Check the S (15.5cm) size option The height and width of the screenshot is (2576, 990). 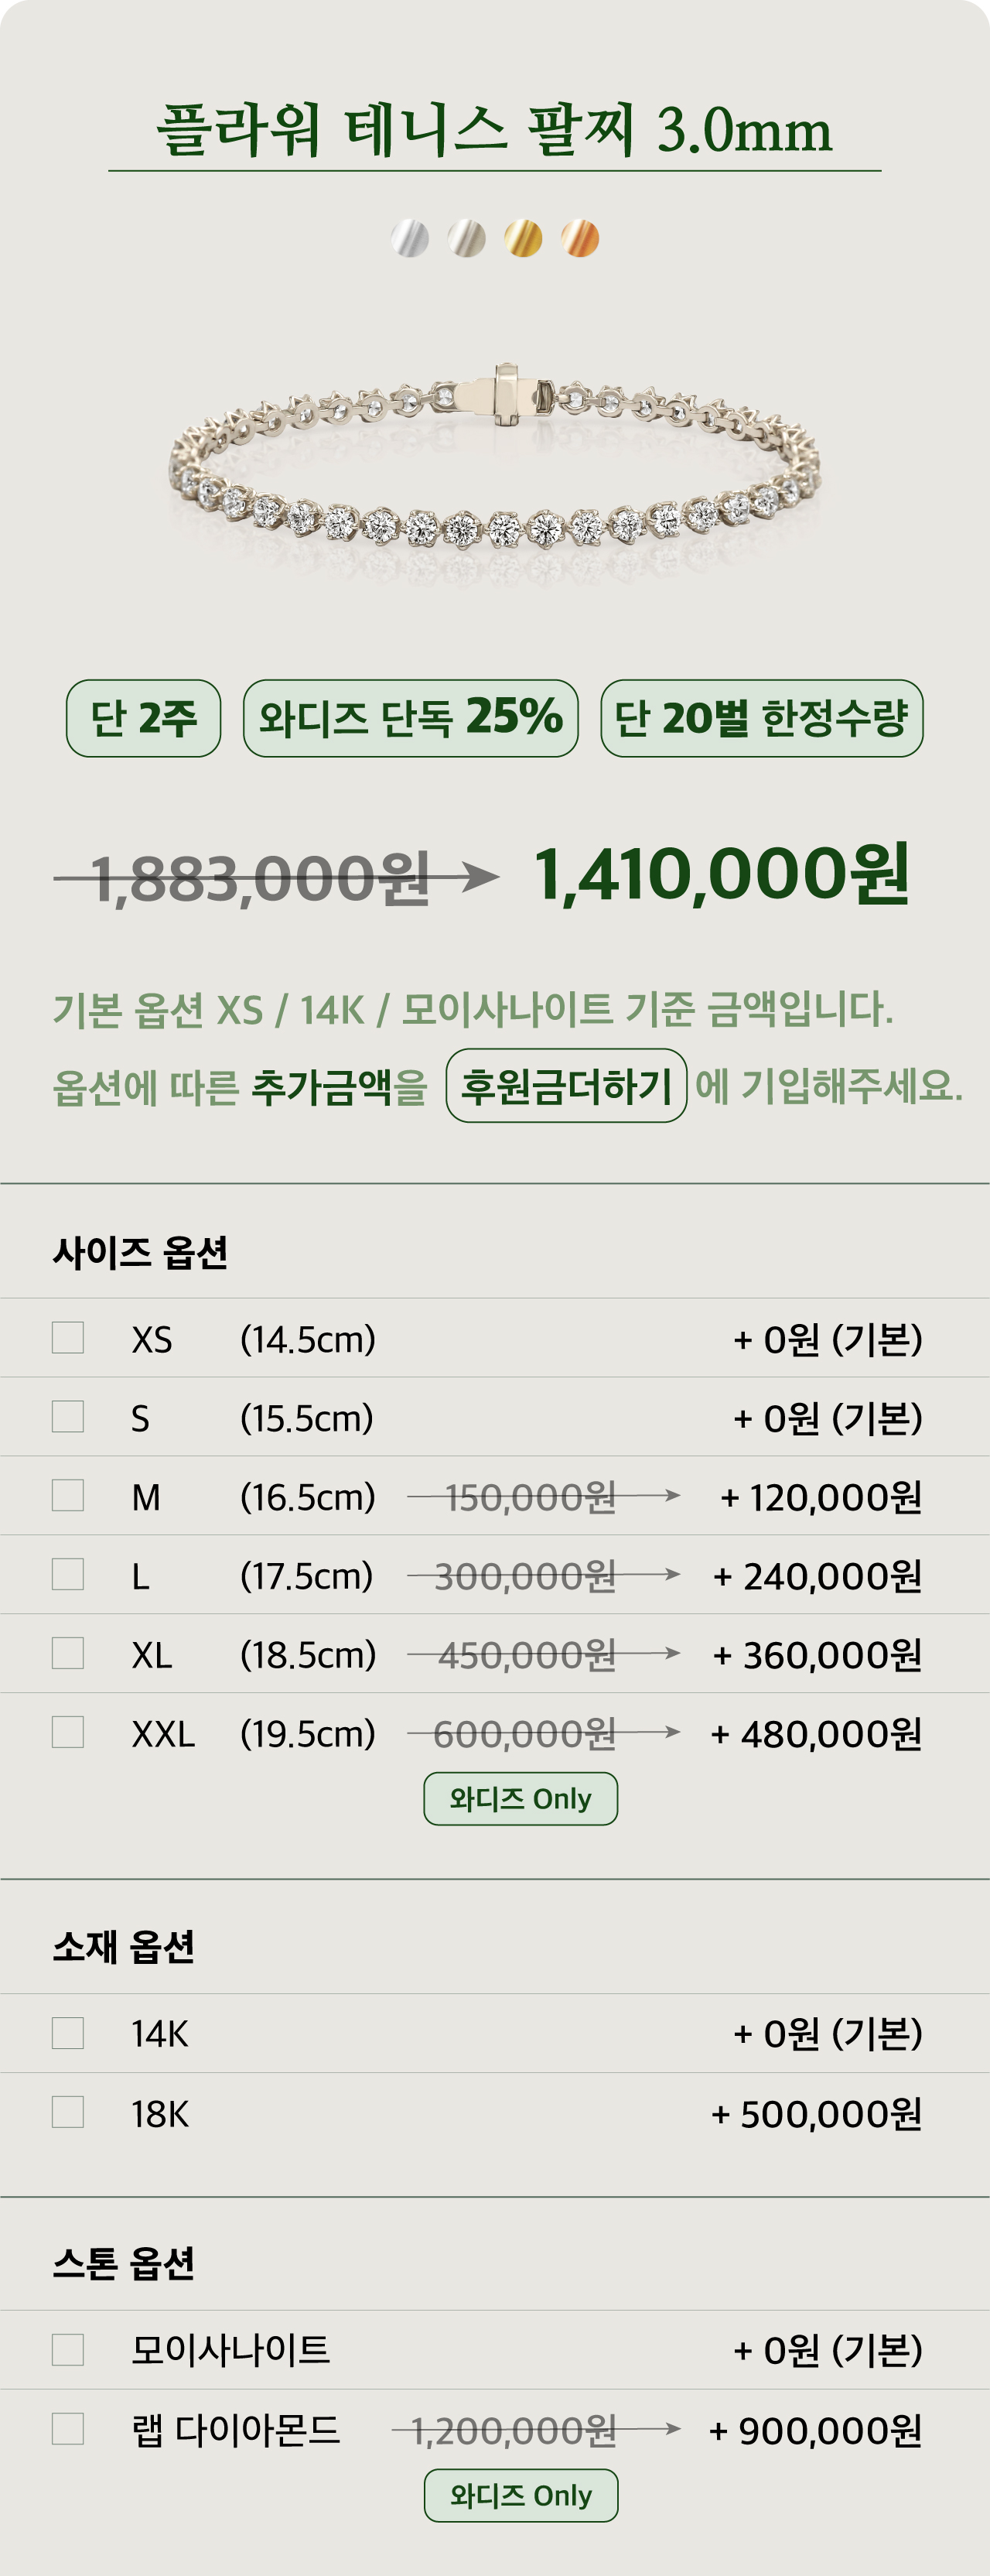[68, 1417]
